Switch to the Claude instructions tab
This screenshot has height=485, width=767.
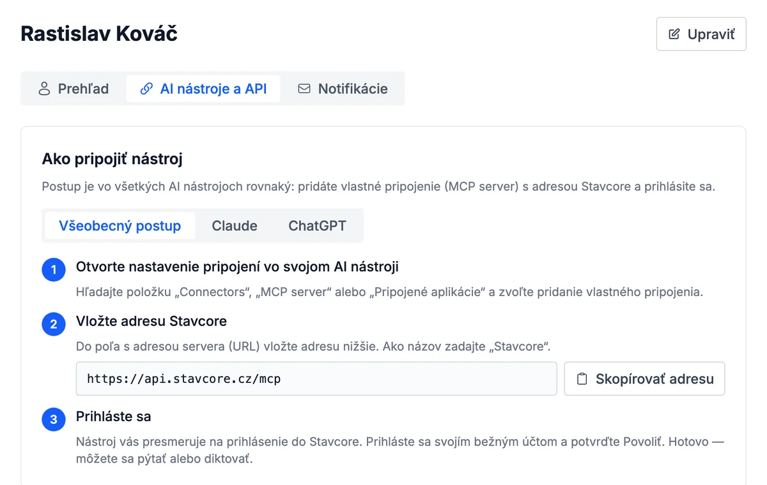pos(235,226)
